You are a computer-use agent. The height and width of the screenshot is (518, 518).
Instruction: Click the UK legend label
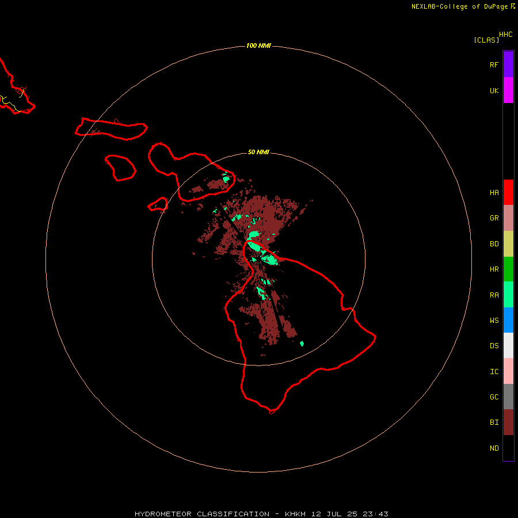pos(494,90)
